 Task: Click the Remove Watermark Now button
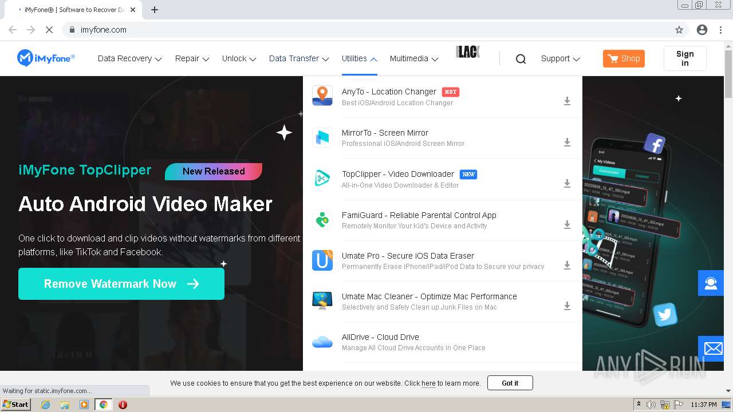[121, 284]
